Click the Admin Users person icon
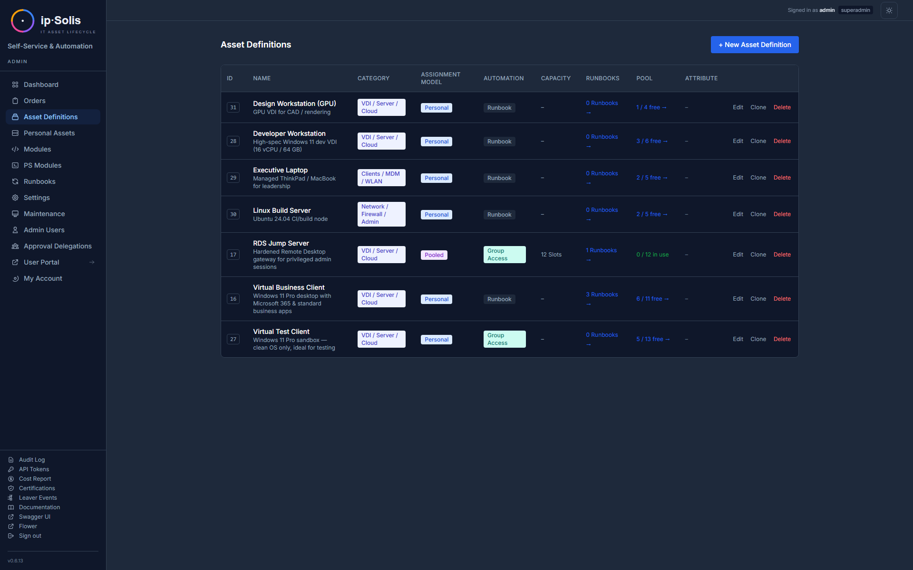 (x=15, y=230)
